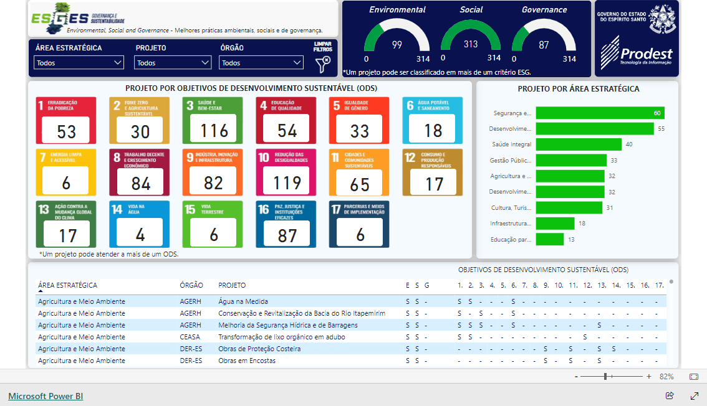Open the report in full screen mode
This screenshot has height=406, width=707.
[x=694, y=395]
